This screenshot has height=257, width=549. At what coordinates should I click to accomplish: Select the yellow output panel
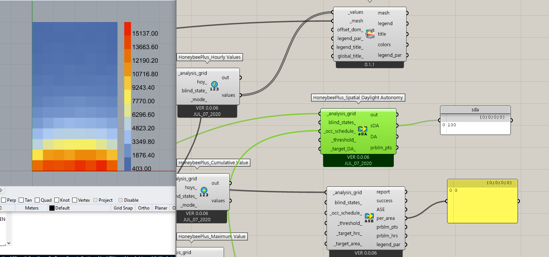(482, 201)
